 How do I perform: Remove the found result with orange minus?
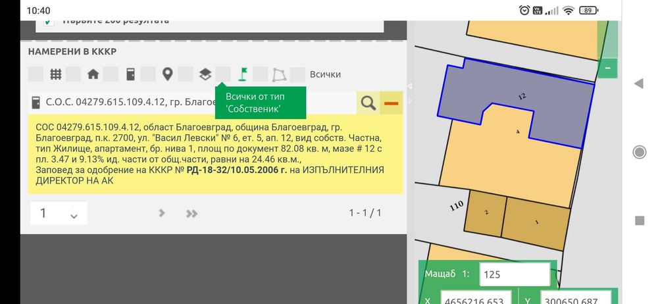click(x=392, y=103)
